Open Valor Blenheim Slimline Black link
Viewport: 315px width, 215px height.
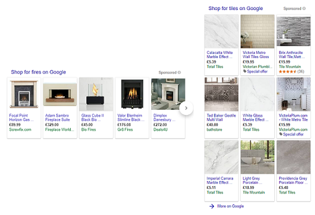(131, 118)
